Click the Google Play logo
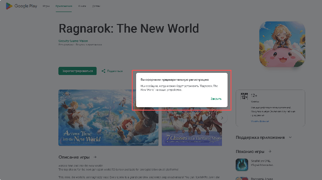Screen dimensions: 322x180 point(21,6)
